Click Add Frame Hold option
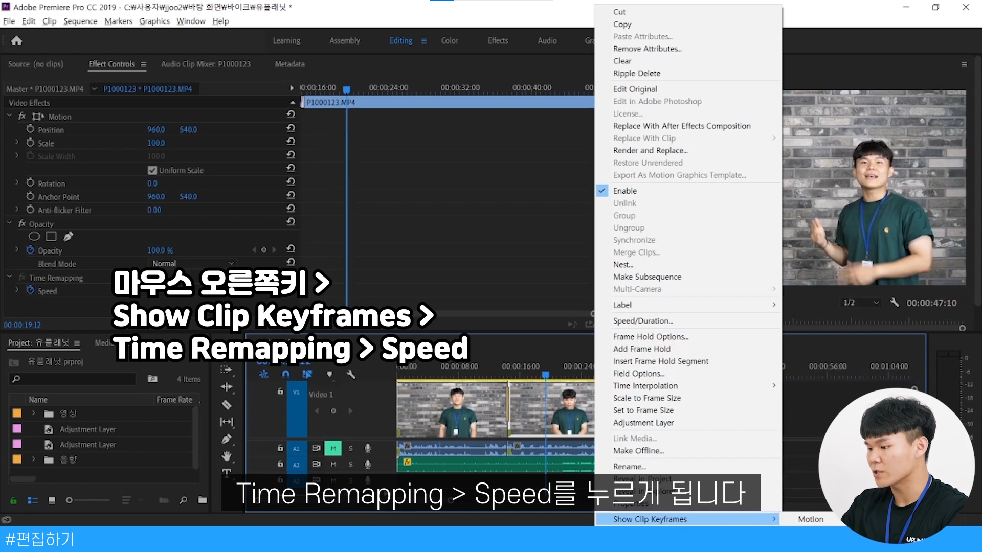Image resolution: width=982 pixels, height=552 pixels. point(641,349)
